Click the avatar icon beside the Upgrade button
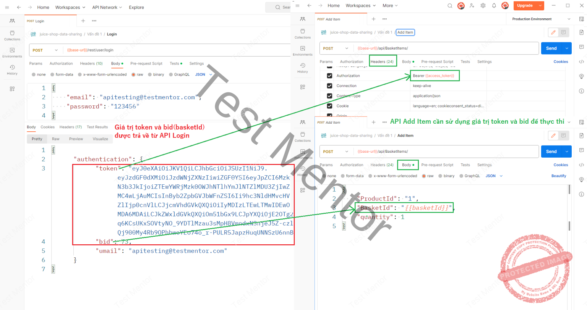Viewport: 587px width, 310px height. [505, 6]
